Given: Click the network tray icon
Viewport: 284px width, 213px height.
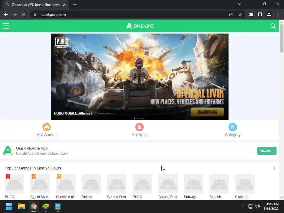Looking at the screenshot, I should [x=250, y=206].
